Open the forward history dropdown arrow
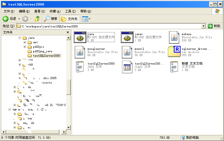This screenshot has width=224, height=141. tap(31, 19)
